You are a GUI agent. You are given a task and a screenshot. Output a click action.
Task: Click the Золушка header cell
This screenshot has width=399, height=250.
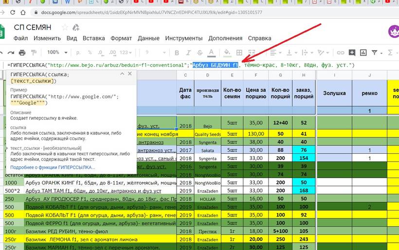[x=334, y=93]
